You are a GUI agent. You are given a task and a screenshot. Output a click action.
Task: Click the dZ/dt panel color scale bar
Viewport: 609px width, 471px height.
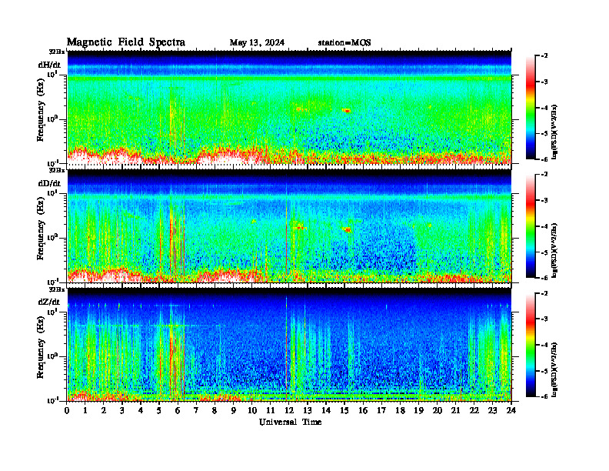point(531,345)
